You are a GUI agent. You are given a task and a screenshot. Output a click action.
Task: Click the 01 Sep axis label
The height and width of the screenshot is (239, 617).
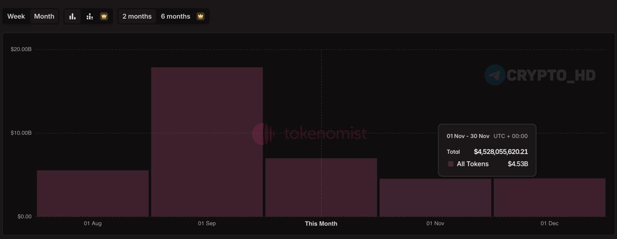[x=207, y=224]
